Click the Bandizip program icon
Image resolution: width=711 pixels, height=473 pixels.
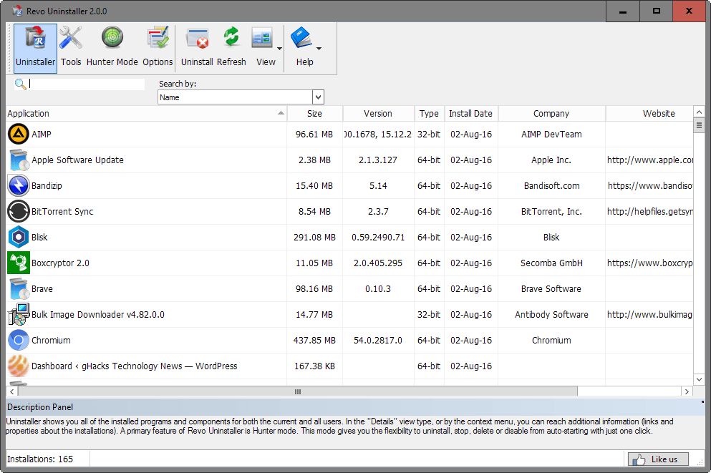[18, 185]
